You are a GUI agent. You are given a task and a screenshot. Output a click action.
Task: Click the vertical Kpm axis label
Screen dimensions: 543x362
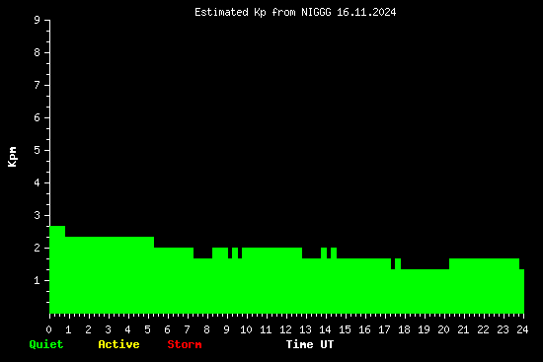(x=12, y=157)
